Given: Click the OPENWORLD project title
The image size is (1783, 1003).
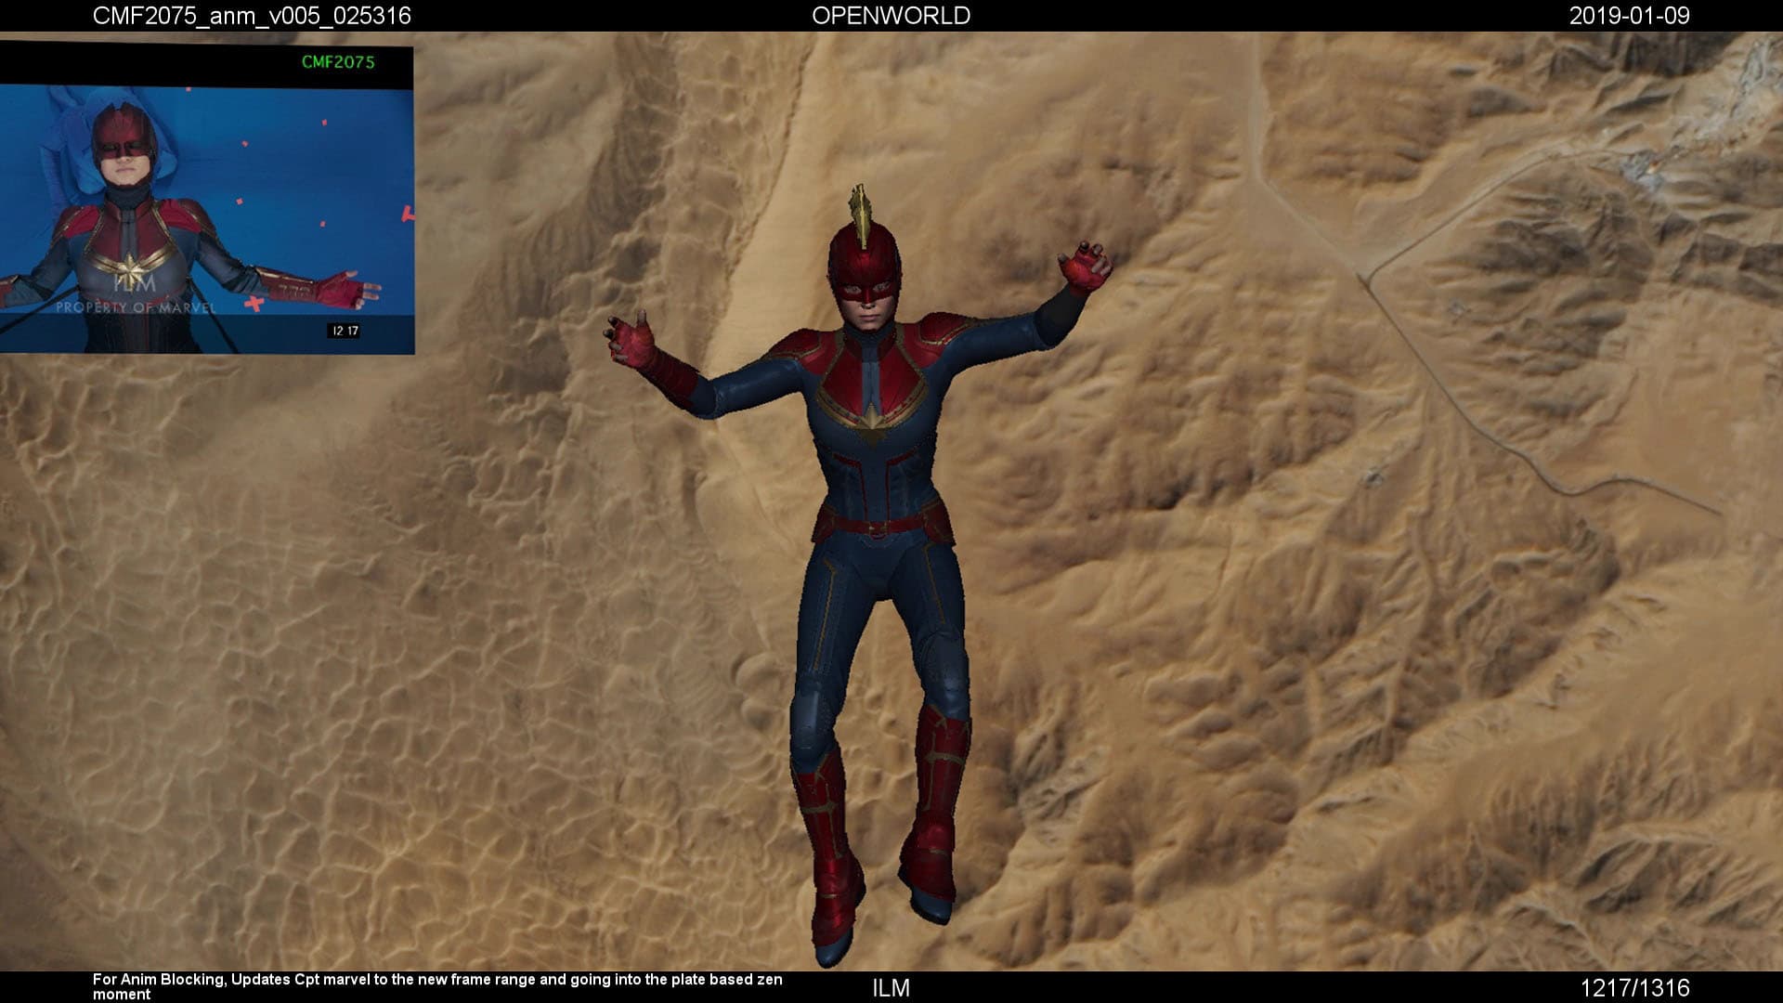Looking at the screenshot, I should tap(891, 16).
